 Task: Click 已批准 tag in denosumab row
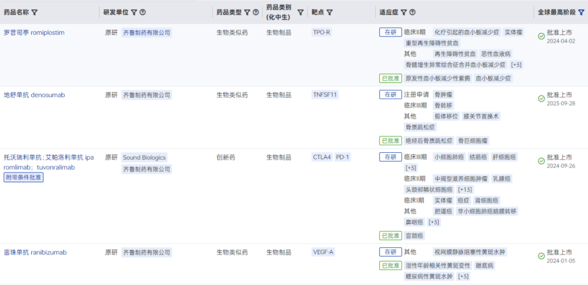pyautogui.click(x=390, y=140)
